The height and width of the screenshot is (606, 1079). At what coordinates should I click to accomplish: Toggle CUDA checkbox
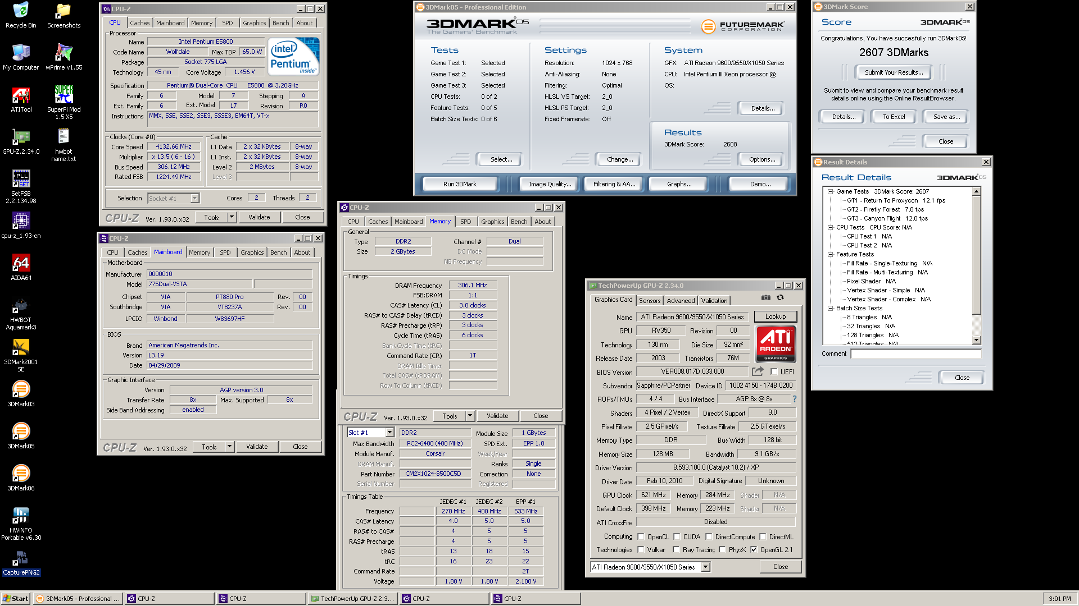tap(677, 536)
